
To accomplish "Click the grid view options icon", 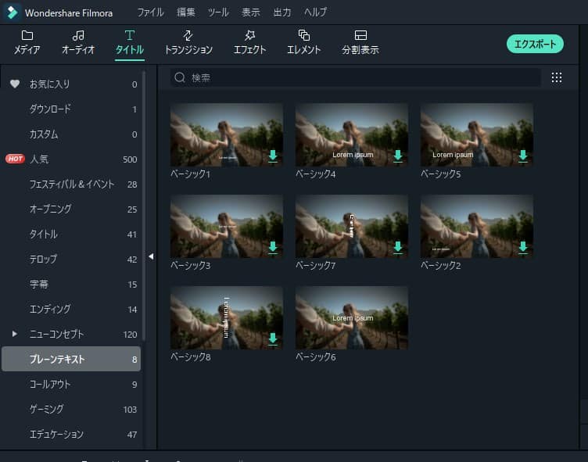I will click(557, 77).
